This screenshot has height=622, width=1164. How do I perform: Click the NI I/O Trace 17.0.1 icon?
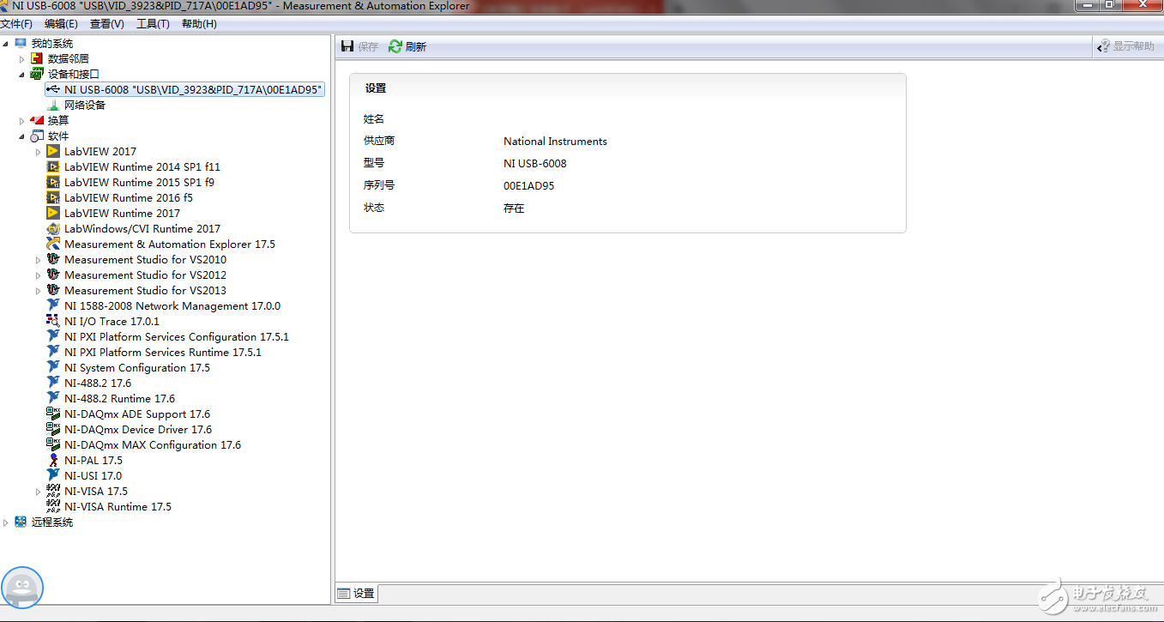point(53,322)
